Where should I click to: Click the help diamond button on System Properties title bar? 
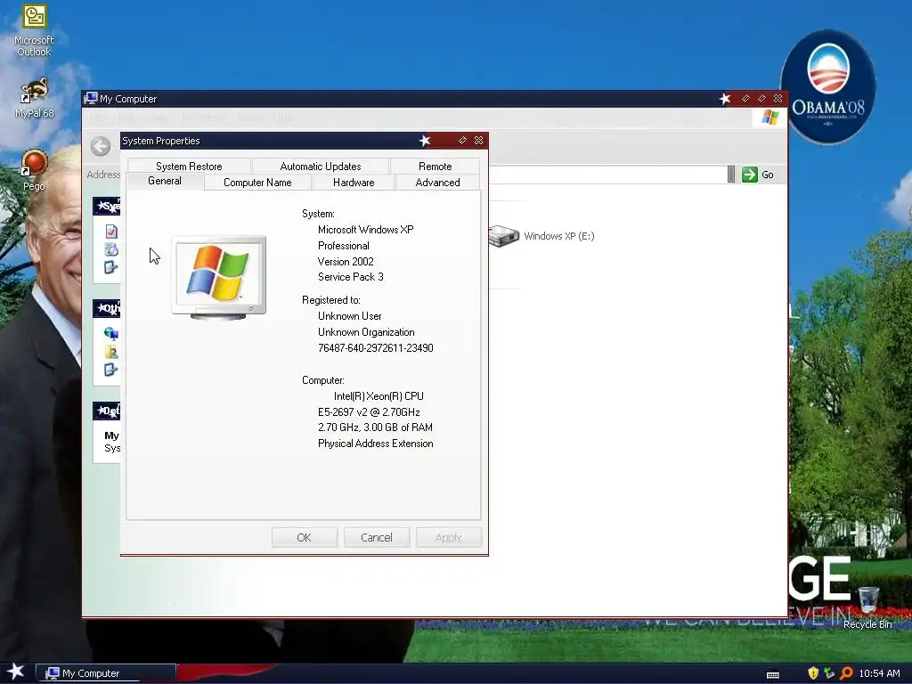pos(462,141)
